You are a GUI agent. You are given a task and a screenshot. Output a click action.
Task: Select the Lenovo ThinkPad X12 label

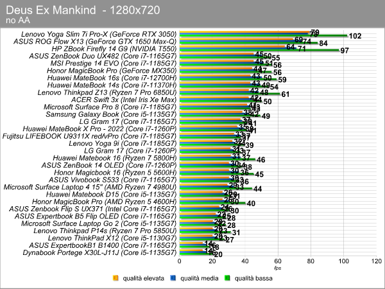click(x=112, y=238)
